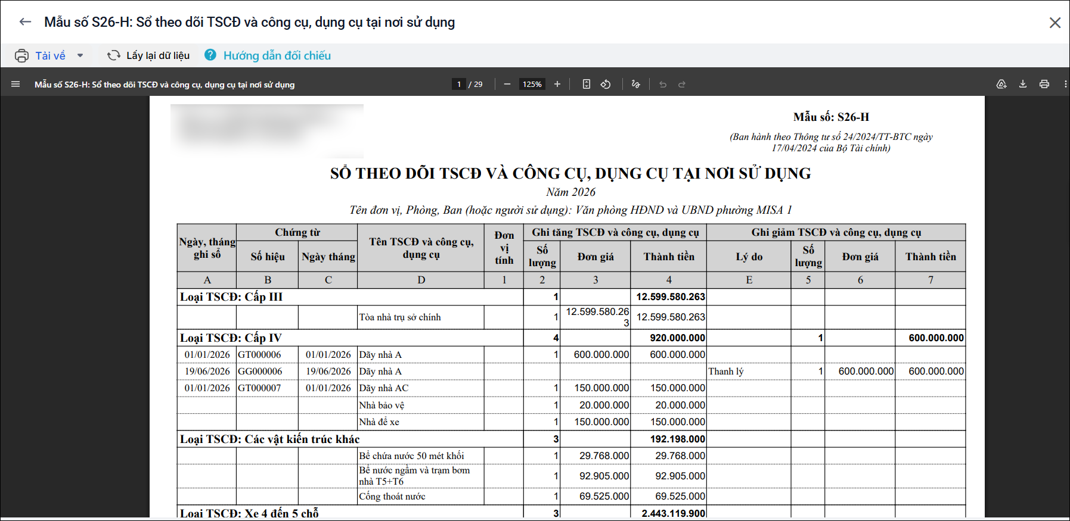Click the 19/06/2026 ghi sổ date
Viewport: 1070px width, 521px height.
point(207,372)
